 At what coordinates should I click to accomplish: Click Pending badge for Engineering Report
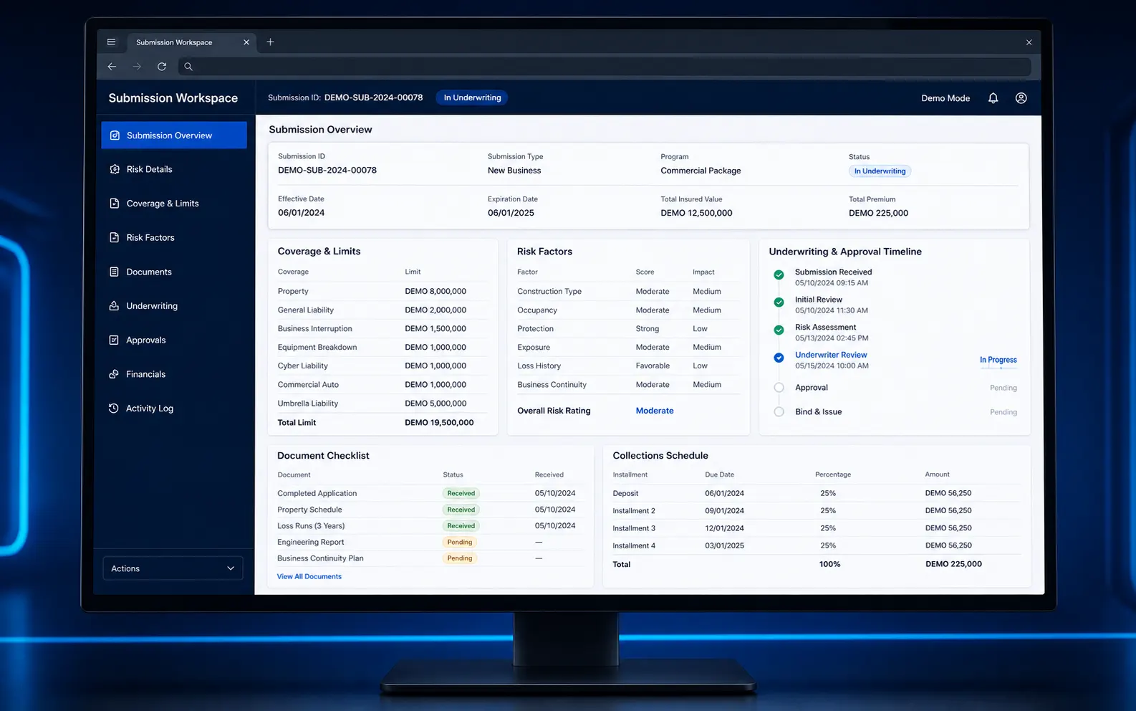point(460,543)
